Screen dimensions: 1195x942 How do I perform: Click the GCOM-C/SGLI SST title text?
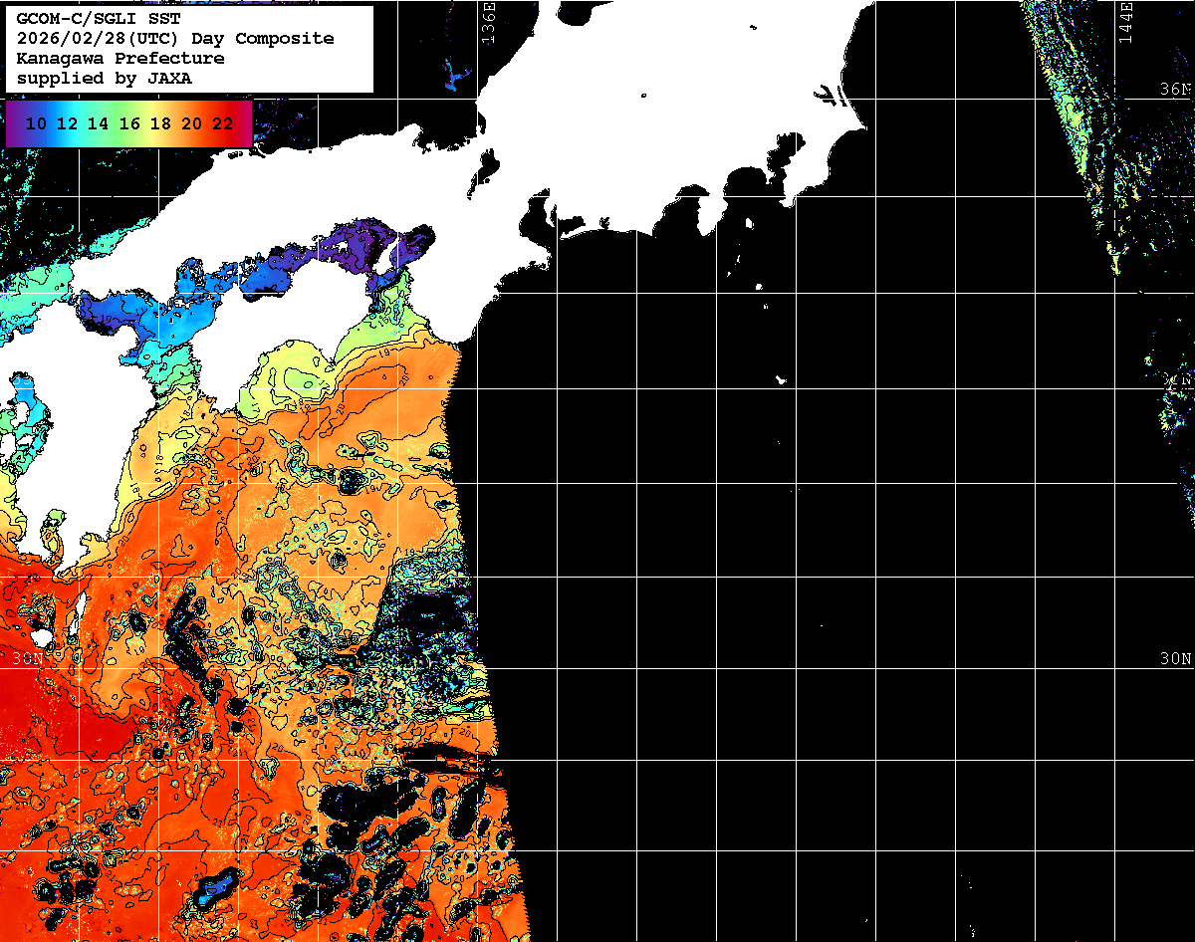click(92, 19)
